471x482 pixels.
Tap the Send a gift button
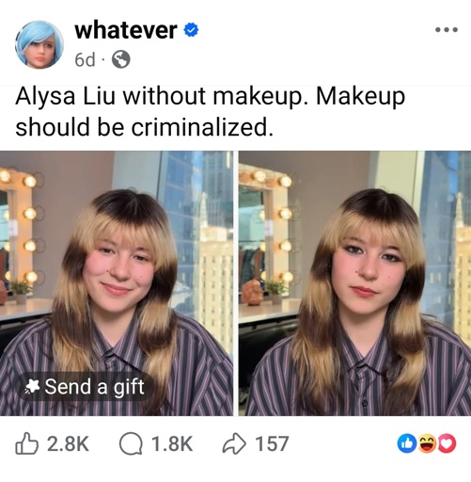point(85,386)
